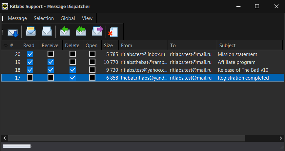Click sender ritlabsthebat@ramb...
285x151 pixels.
click(144, 62)
